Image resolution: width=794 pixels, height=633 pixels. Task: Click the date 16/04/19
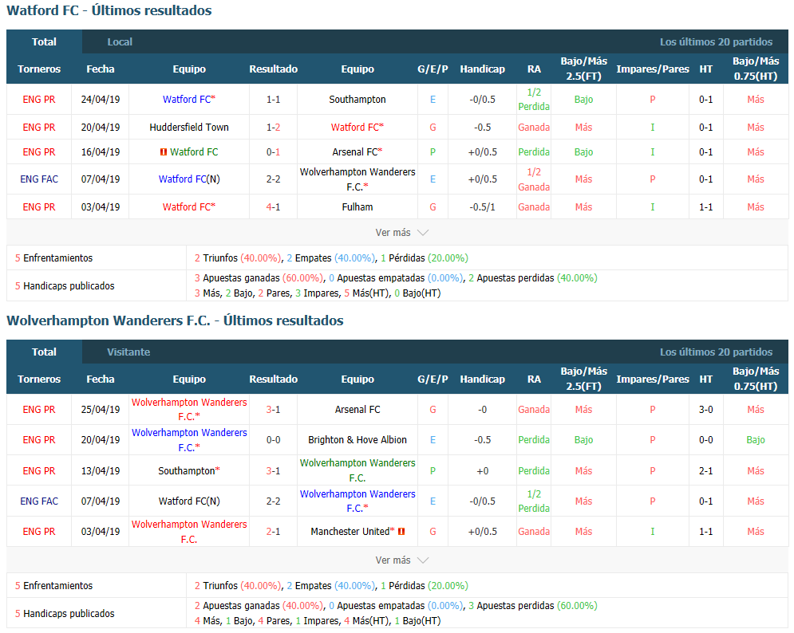pyautogui.click(x=101, y=151)
